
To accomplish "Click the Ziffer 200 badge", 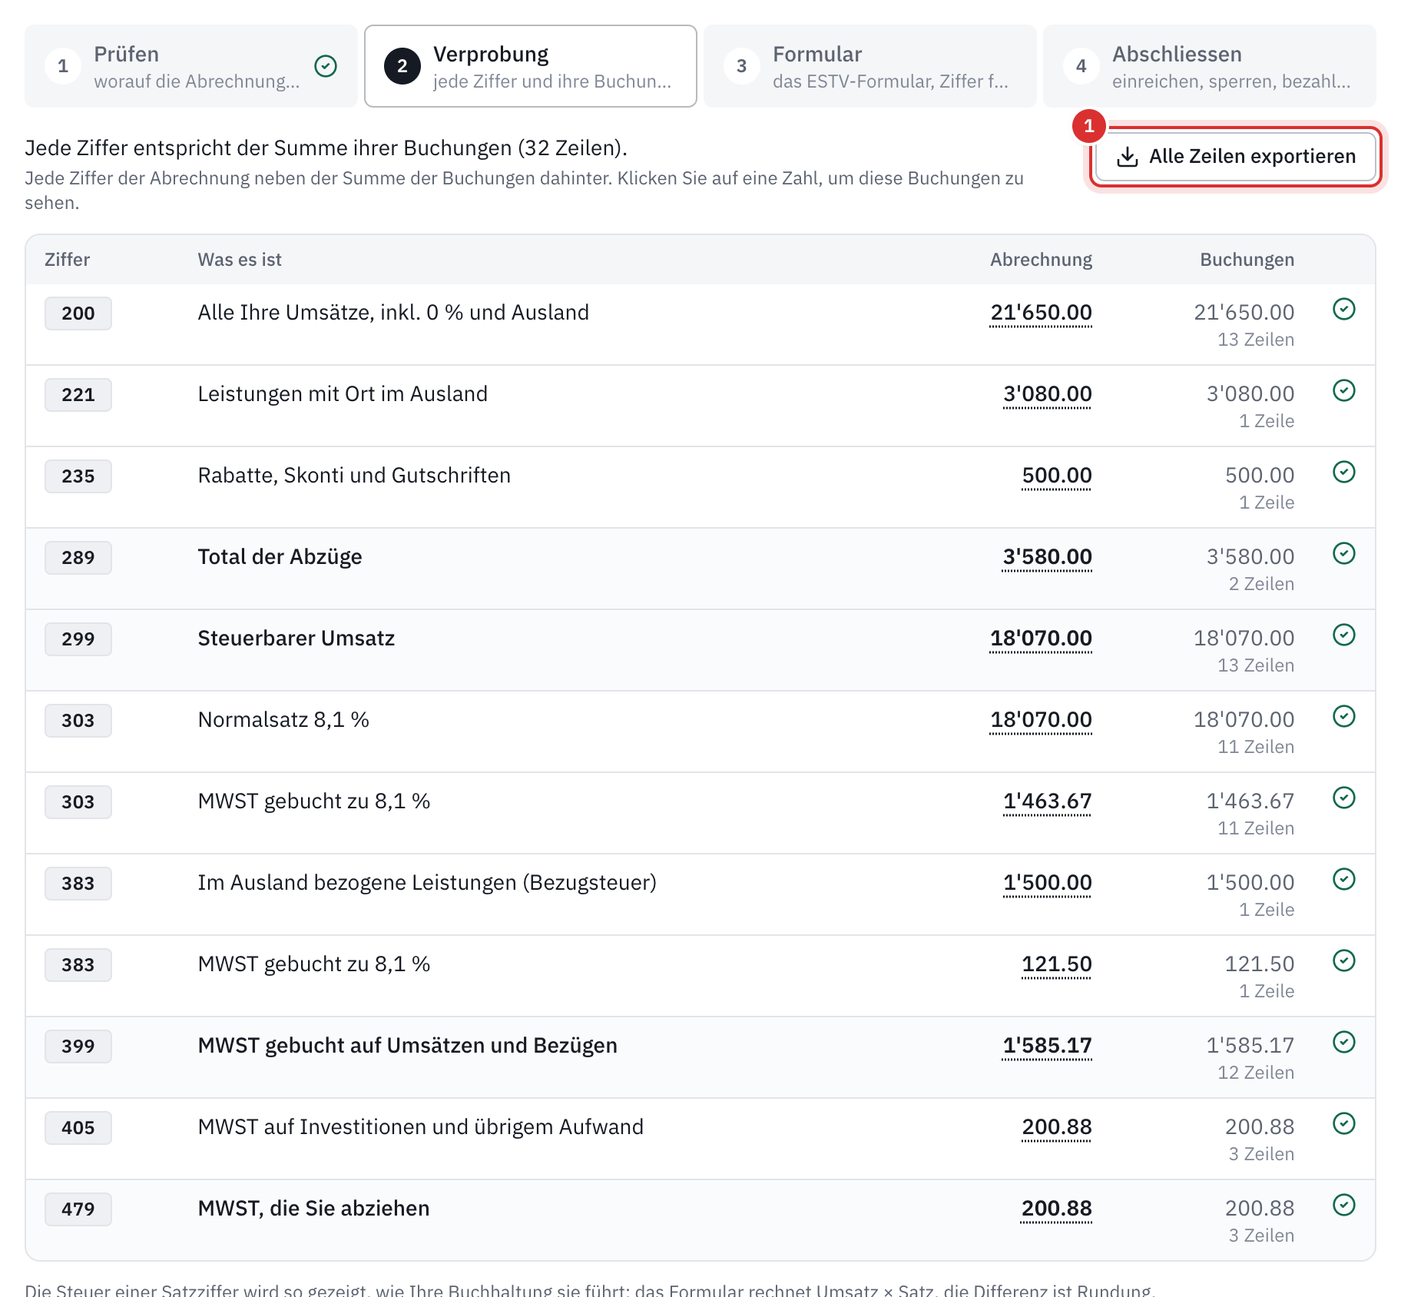I will click(x=78, y=313).
